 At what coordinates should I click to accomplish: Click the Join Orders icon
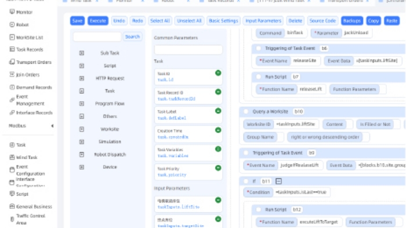pos(12,75)
